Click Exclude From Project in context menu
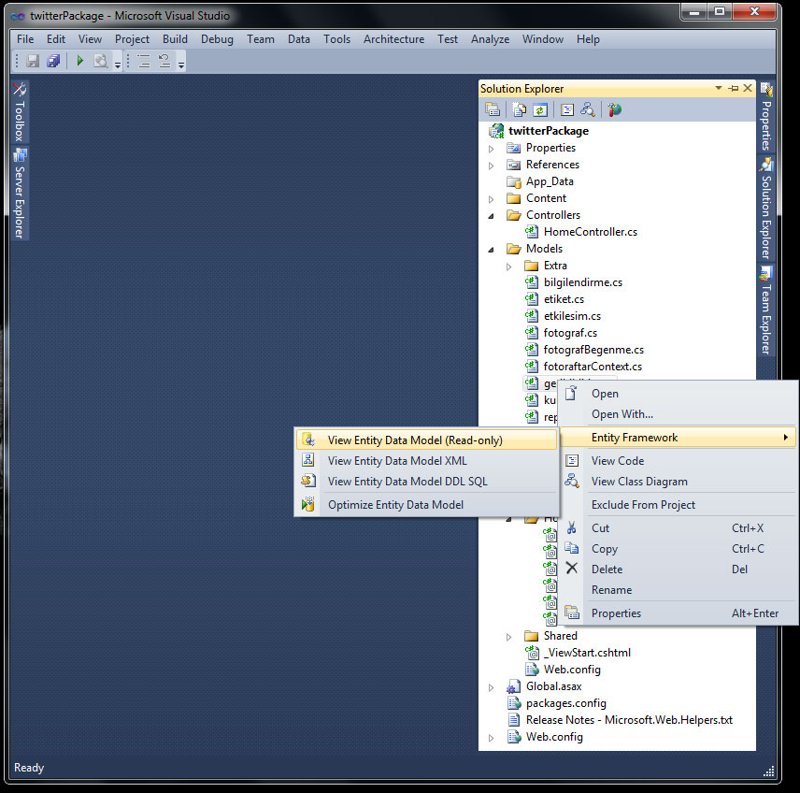The width and height of the screenshot is (800, 793). click(x=643, y=505)
